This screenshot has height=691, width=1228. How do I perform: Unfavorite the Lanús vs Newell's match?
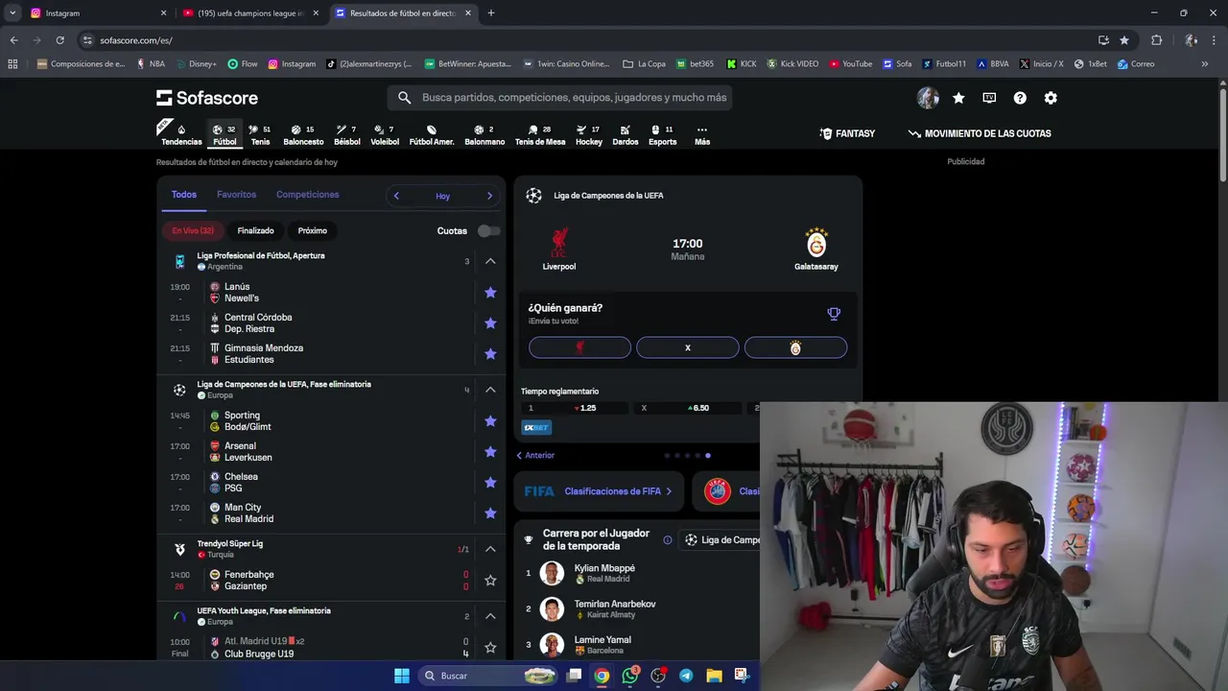pos(490,293)
